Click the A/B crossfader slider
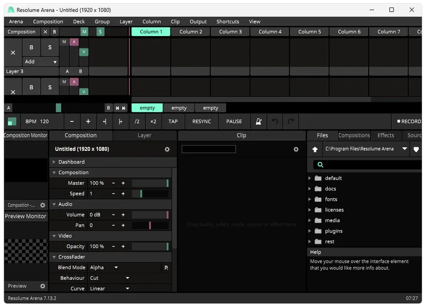The image size is (425, 307). 58,108
